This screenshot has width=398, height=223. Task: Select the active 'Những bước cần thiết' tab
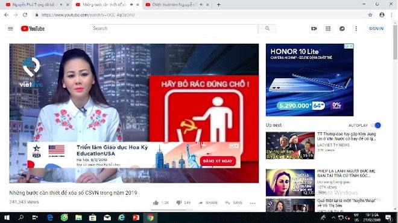[x=104, y=5]
